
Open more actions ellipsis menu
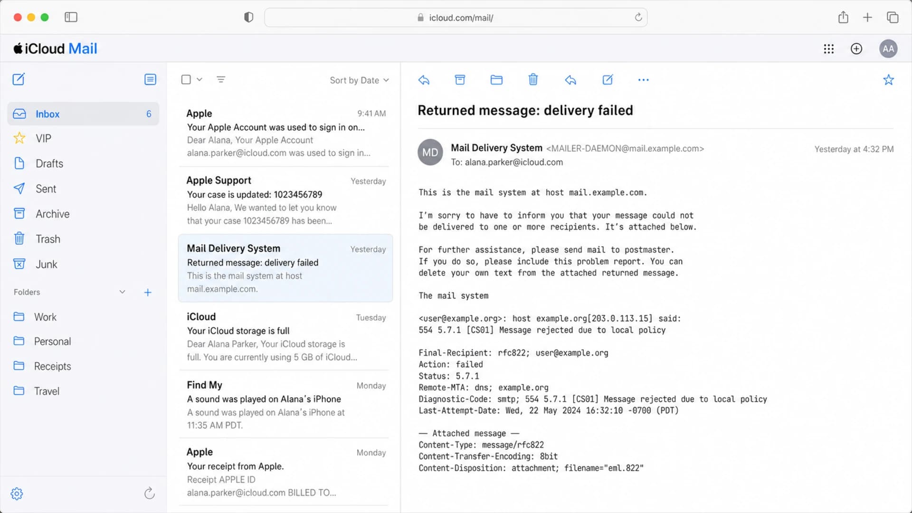644,80
